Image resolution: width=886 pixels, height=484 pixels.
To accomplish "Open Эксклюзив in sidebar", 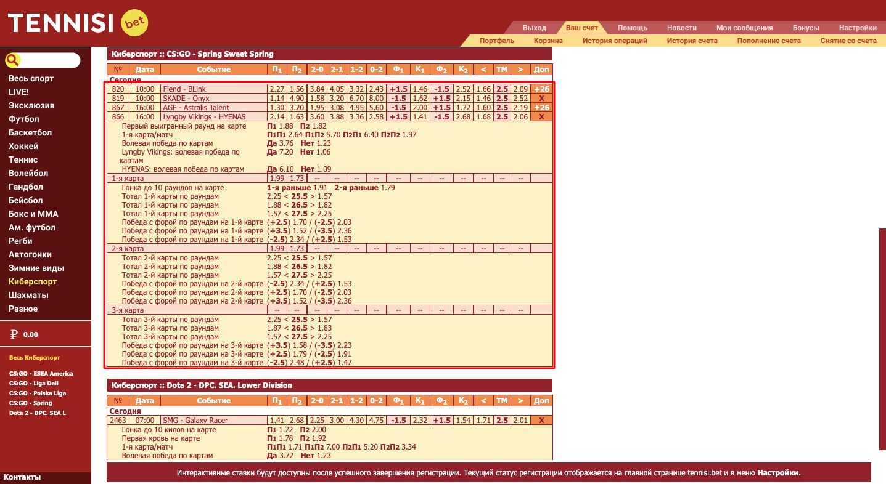I will 31,105.
